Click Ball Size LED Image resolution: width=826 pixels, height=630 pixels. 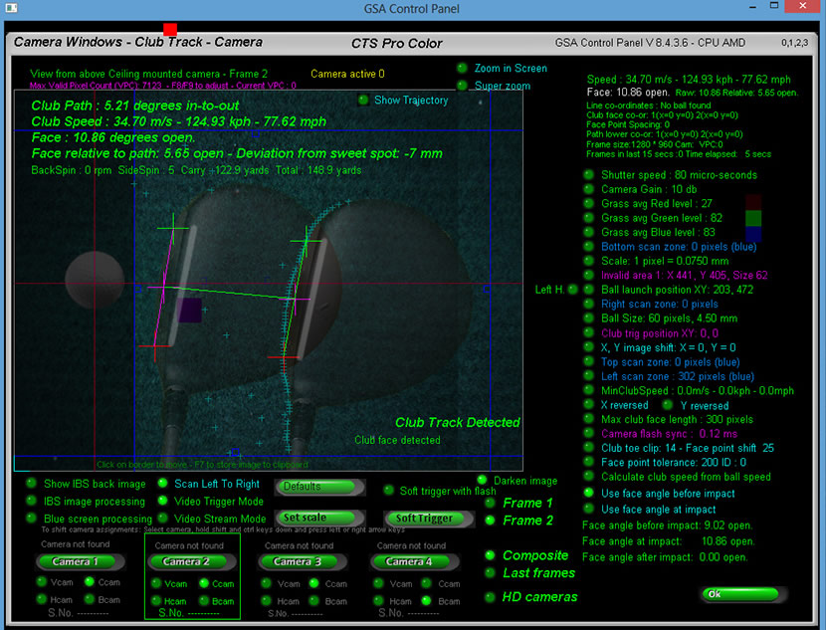(589, 317)
